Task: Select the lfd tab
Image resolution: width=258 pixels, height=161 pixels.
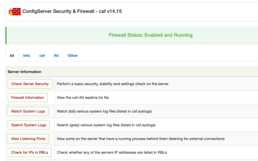Action: click(56, 56)
